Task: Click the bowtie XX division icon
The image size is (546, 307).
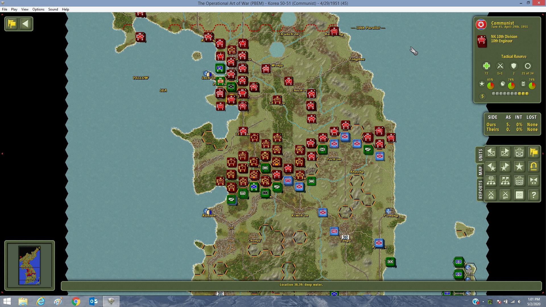Action: click(534, 181)
